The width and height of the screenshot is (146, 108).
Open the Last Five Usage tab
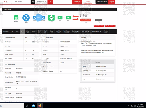coord(58,32)
